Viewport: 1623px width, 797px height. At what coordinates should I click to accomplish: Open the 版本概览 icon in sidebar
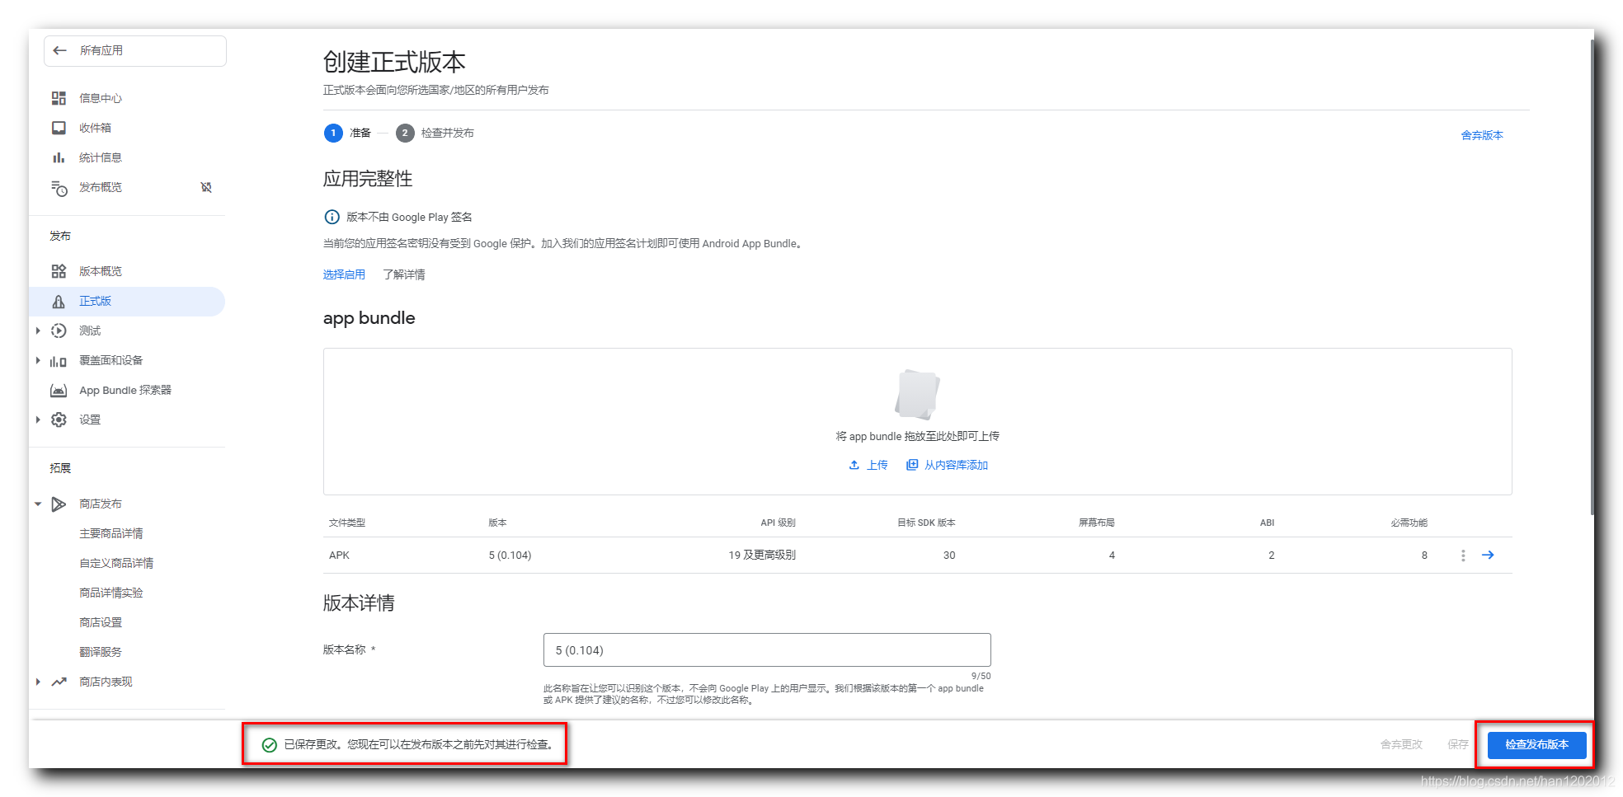(59, 271)
